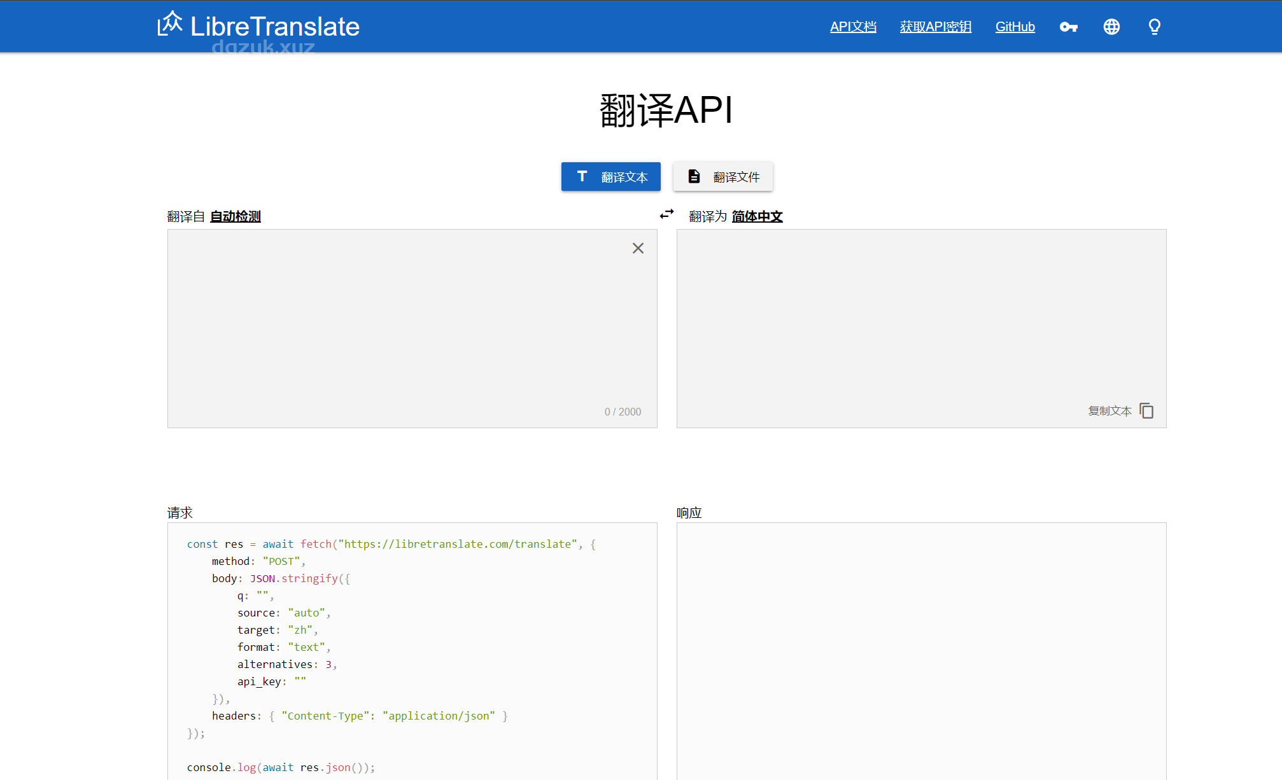Image resolution: width=1282 pixels, height=780 pixels.
Task: Click the 翻译为 label
Action: [x=708, y=216]
